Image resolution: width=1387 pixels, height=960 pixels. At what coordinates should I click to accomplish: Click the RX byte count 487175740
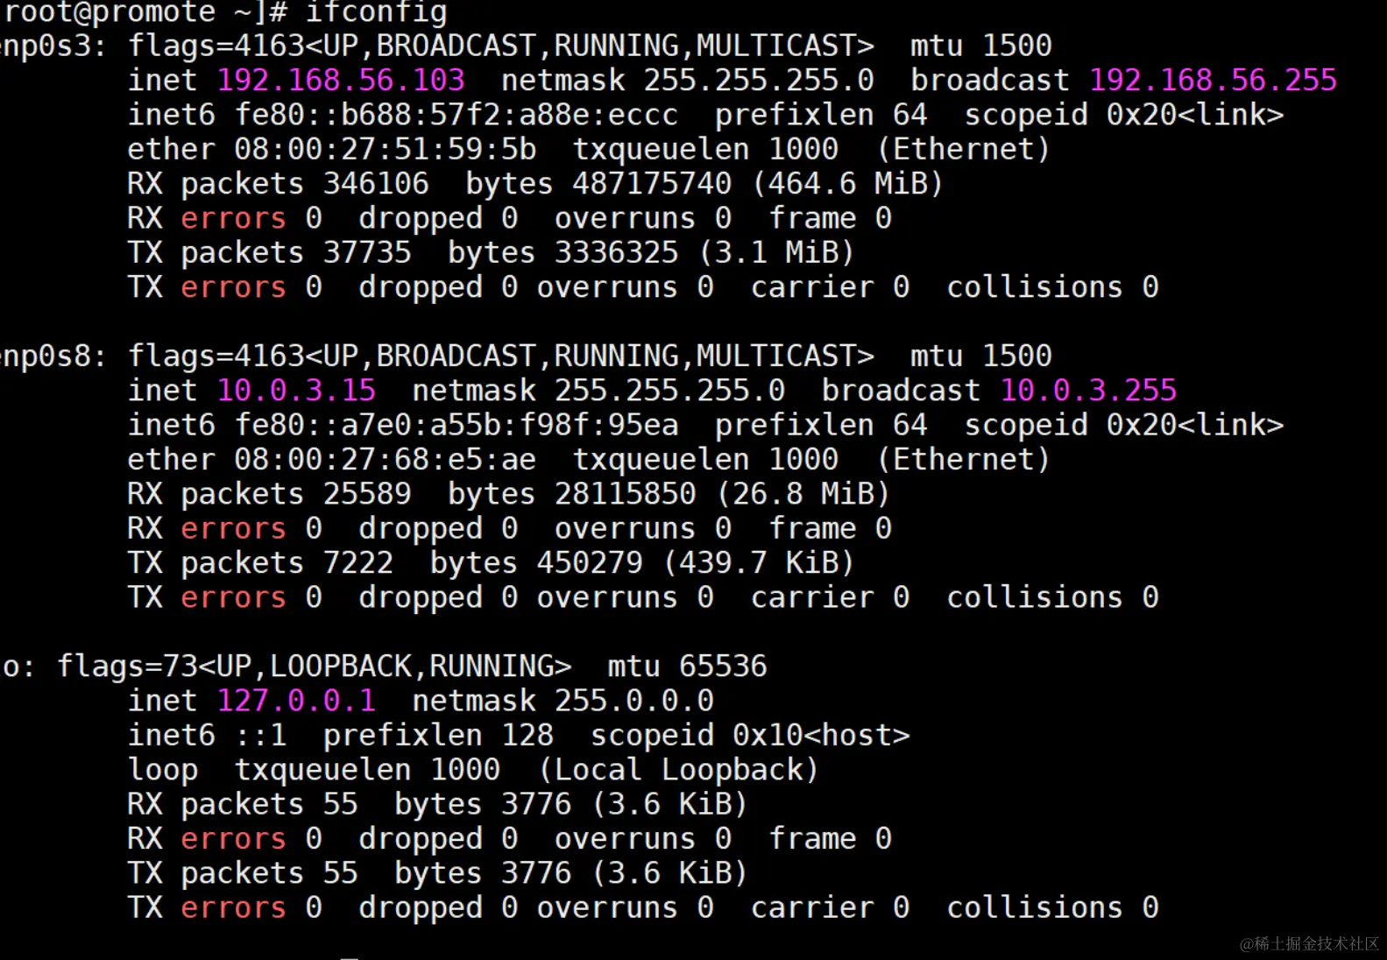(x=652, y=183)
